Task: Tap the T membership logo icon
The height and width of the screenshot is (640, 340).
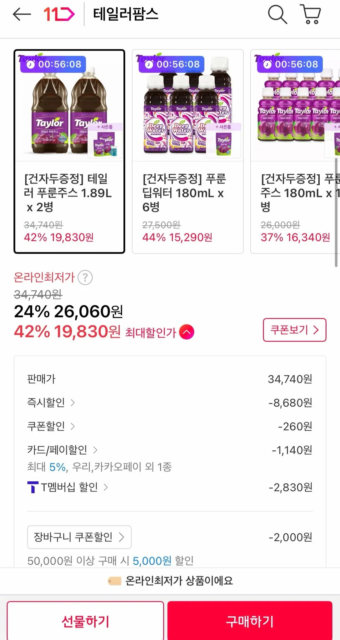Action: pos(33,487)
